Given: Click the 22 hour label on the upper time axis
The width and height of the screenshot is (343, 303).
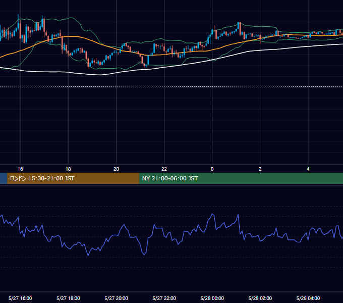Looking at the screenshot, I should point(164,169).
